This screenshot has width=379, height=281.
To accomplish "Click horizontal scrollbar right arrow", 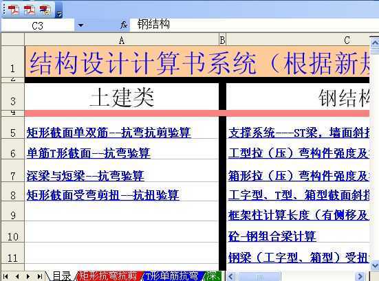I will [x=360, y=276].
